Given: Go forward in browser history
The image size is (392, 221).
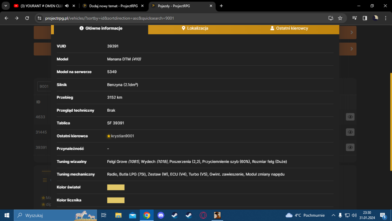Looking at the screenshot, I should click(x=17, y=18).
